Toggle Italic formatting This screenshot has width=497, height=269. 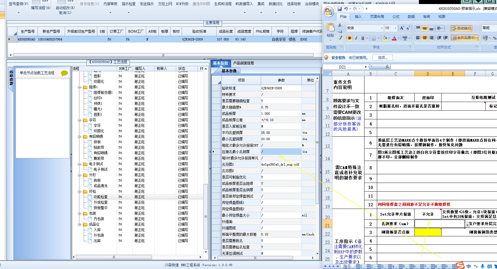356,38
